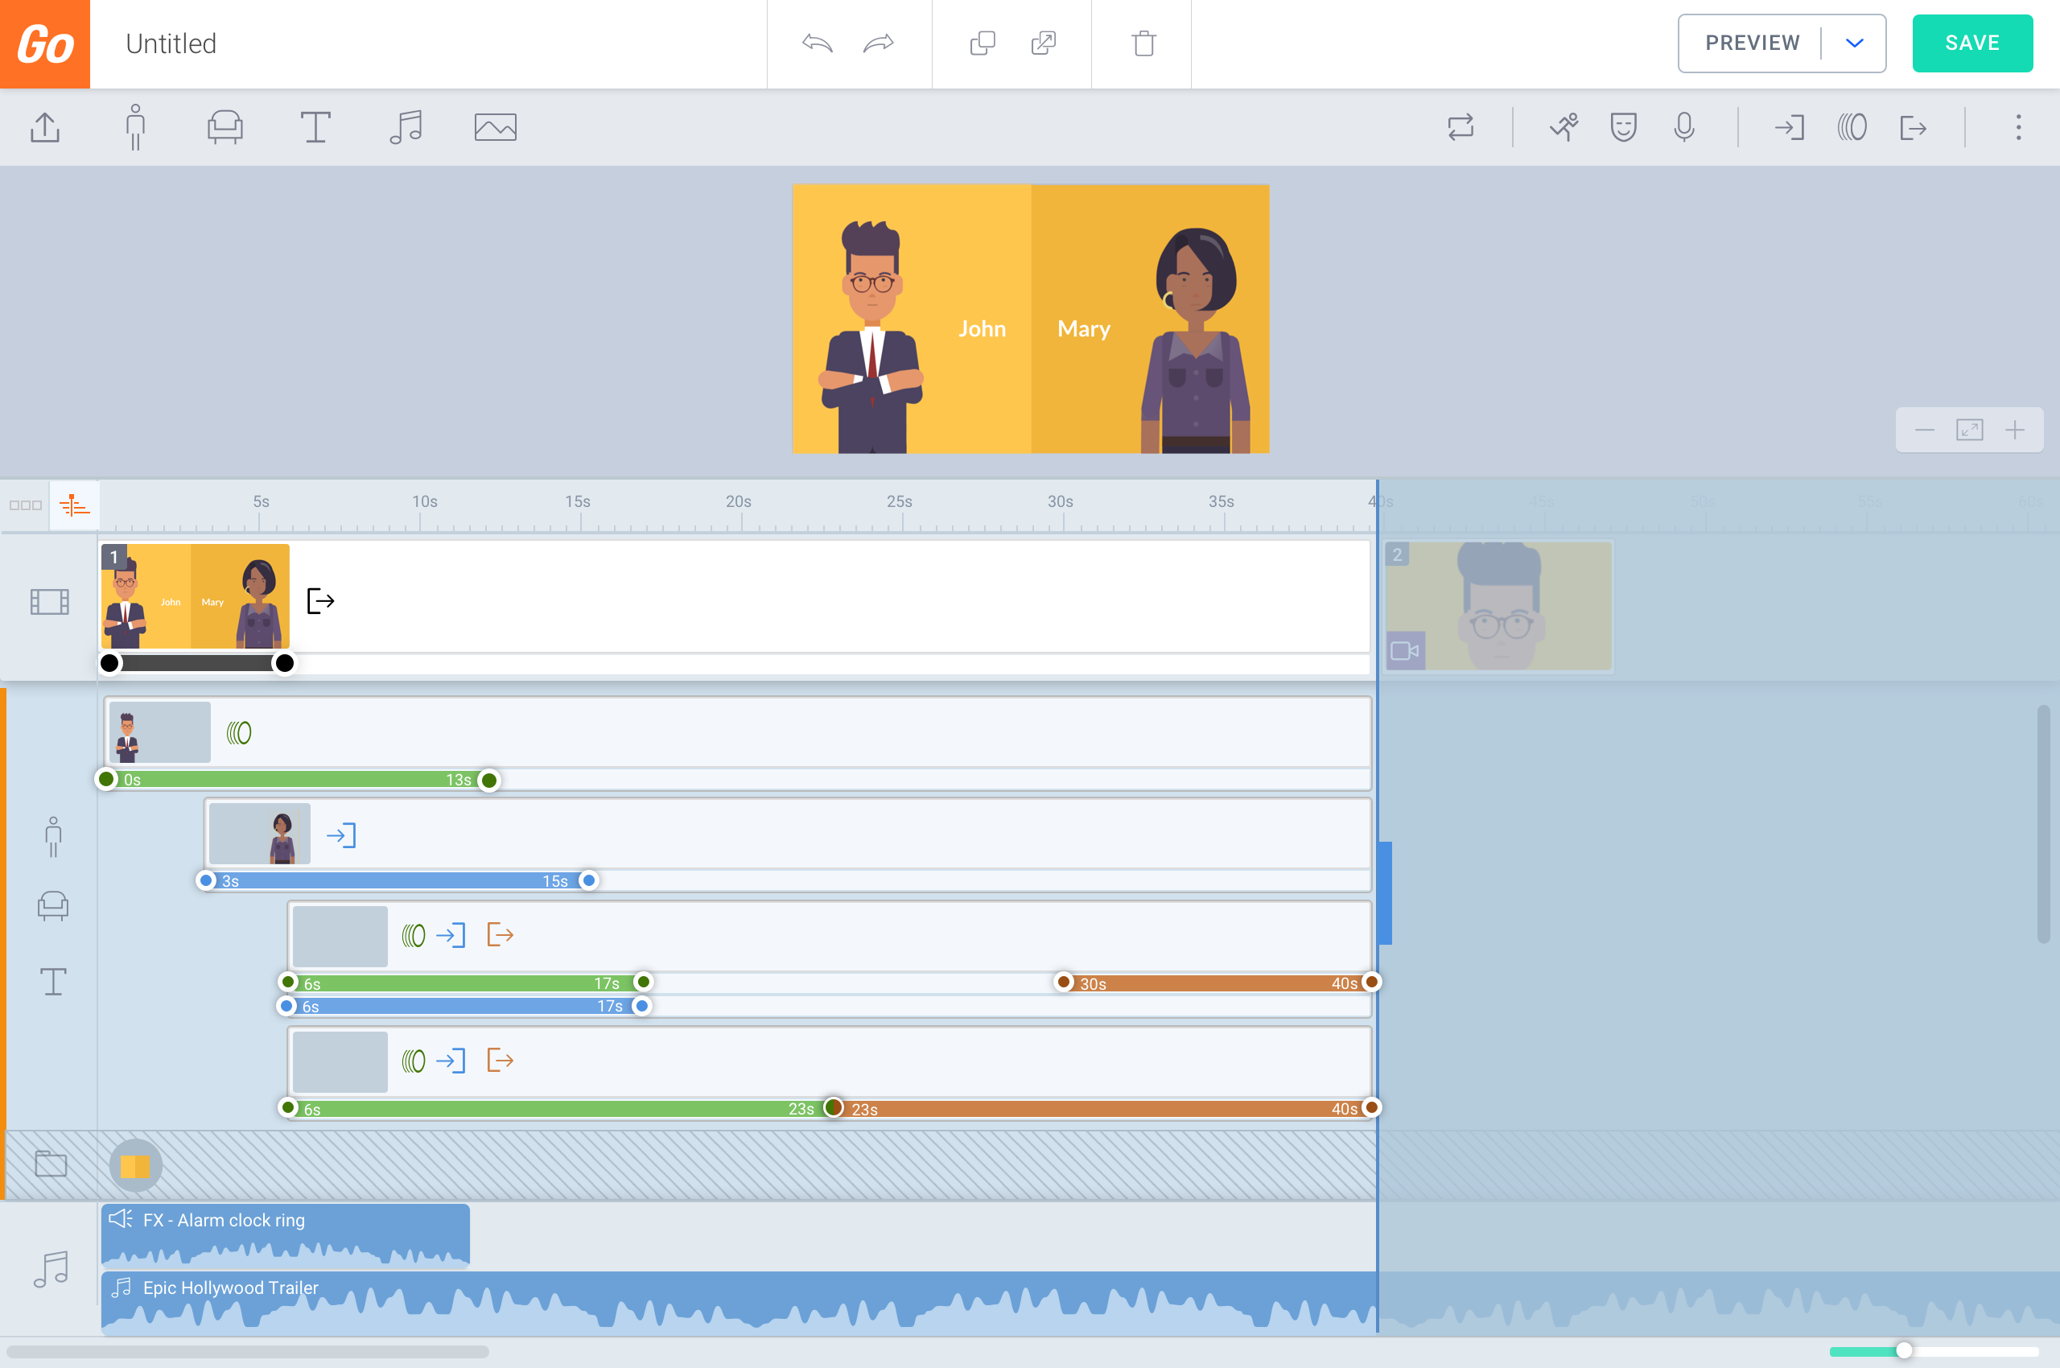The image size is (2060, 1368).
Task: Toggle the swap replace icon
Action: pos(1461,127)
